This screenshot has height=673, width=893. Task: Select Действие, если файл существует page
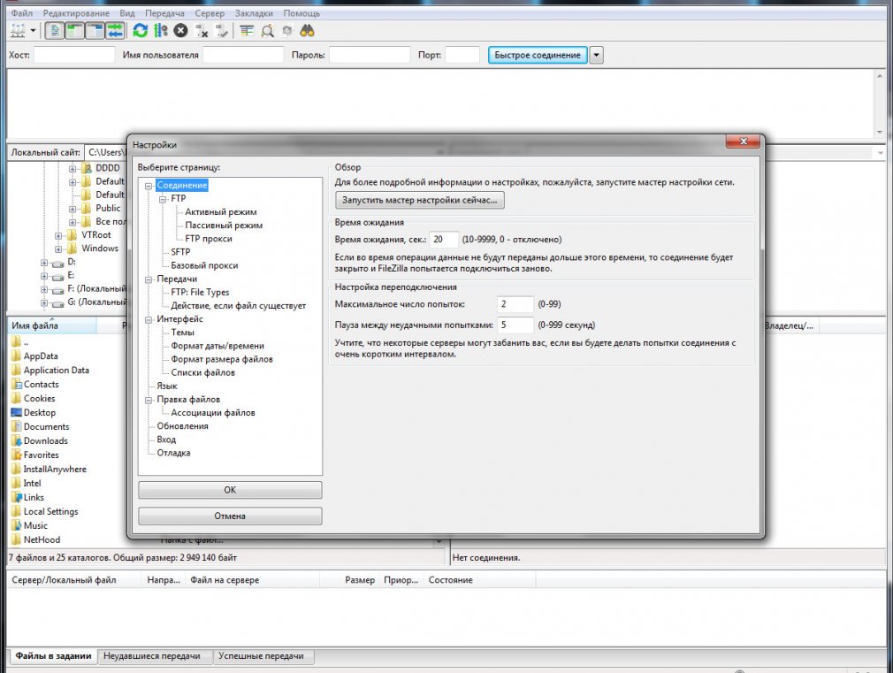[x=238, y=306]
